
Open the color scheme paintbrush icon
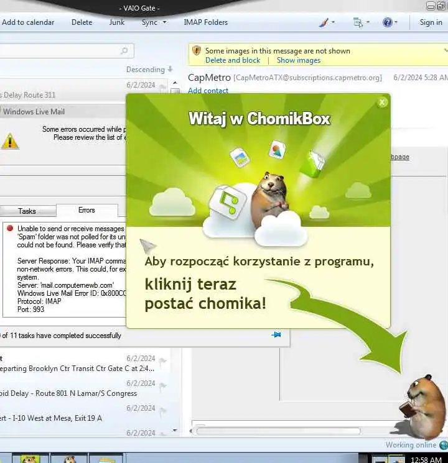pos(324,22)
